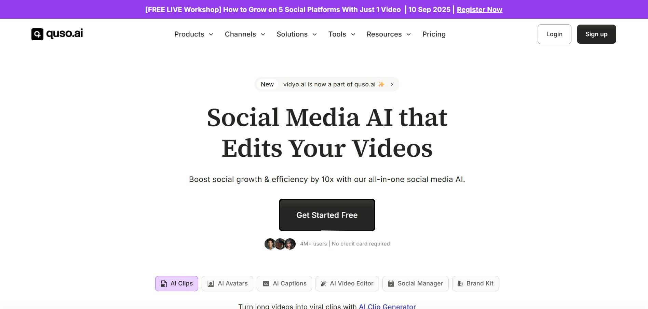Image resolution: width=648 pixels, height=309 pixels.
Task: Click the "No credit card required" text
Action: click(361, 244)
